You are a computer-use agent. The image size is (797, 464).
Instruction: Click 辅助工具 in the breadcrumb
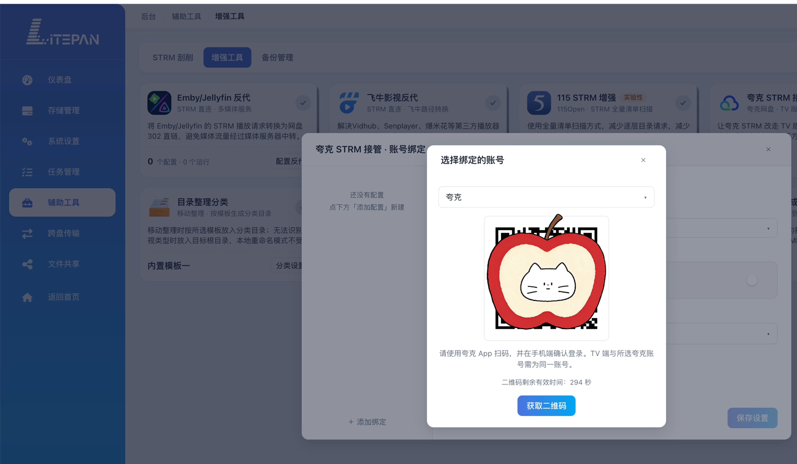[x=186, y=16]
